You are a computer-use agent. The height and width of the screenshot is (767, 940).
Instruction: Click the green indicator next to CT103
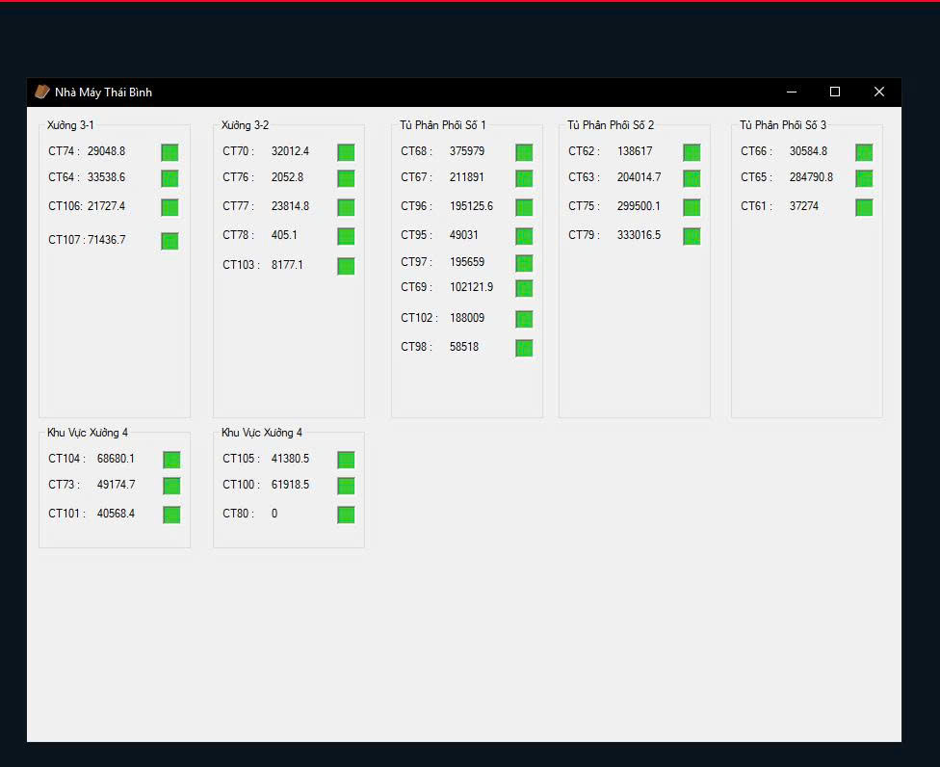pos(346,266)
